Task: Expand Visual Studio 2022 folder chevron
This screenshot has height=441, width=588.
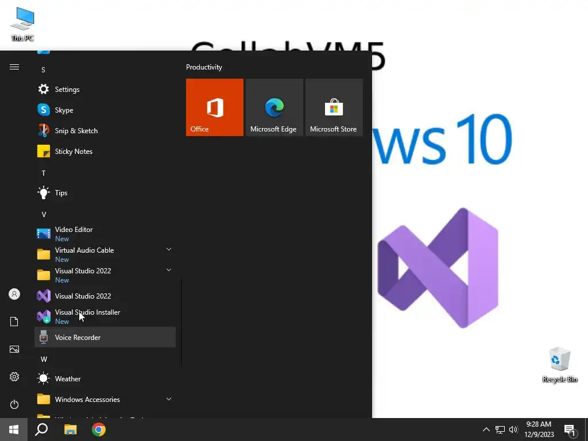Action: point(169,270)
